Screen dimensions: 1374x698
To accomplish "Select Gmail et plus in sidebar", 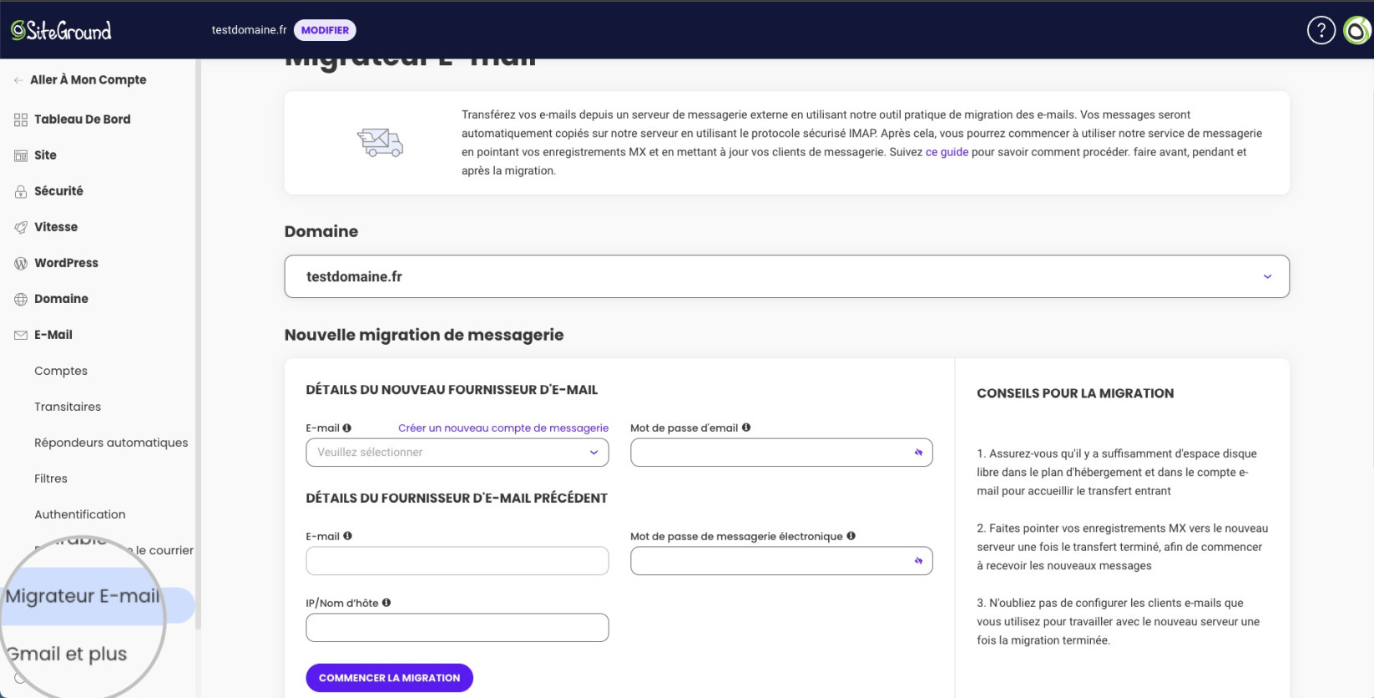I will 67,654.
